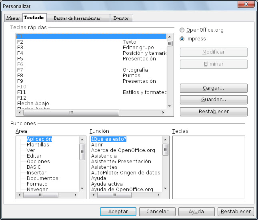
Task: Select Ver in the Área list
Action: coord(31,150)
